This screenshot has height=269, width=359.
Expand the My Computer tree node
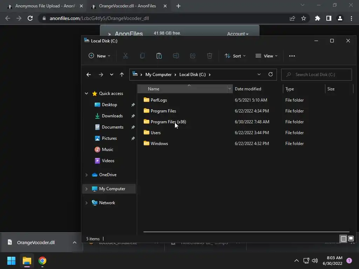86,189
